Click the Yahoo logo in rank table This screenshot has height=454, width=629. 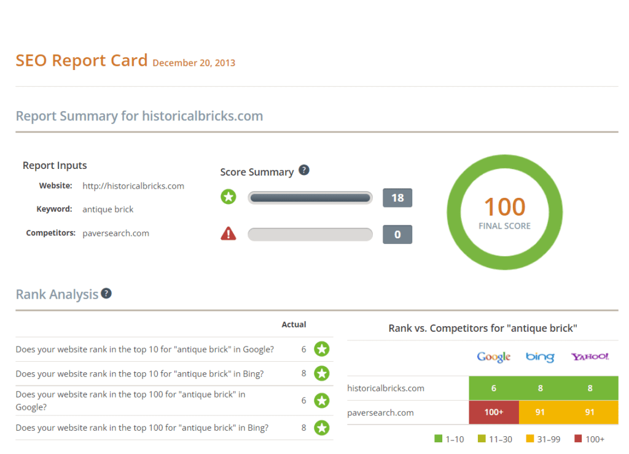coord(590,356)
